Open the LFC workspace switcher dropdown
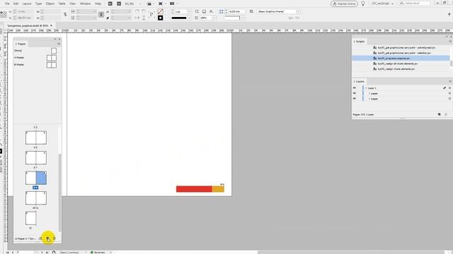The height and width of the screenshot is (254, 453). (x=382, y=4)
